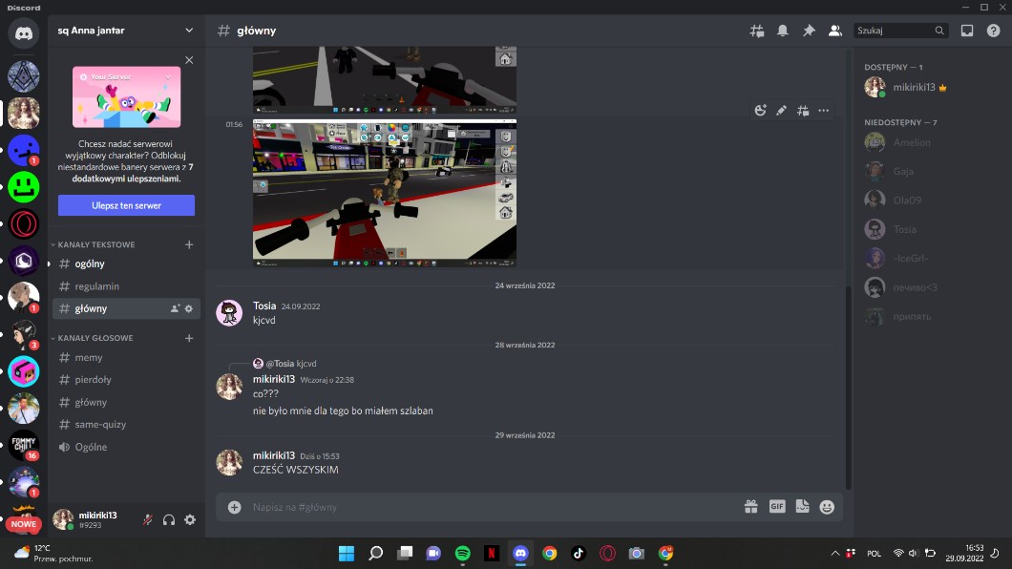Switch to the same-quizy channel

(x=100, y=424)
